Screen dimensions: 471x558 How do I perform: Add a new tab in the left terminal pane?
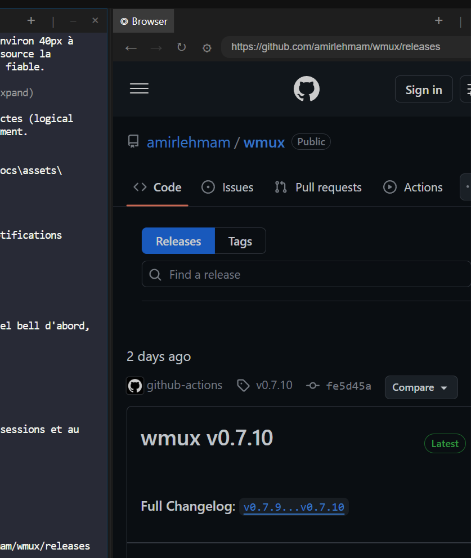tap(31, 21)
